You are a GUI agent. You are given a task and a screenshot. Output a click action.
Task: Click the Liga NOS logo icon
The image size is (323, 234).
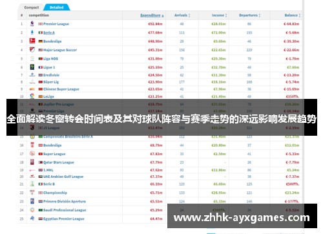tap(32, 59)
